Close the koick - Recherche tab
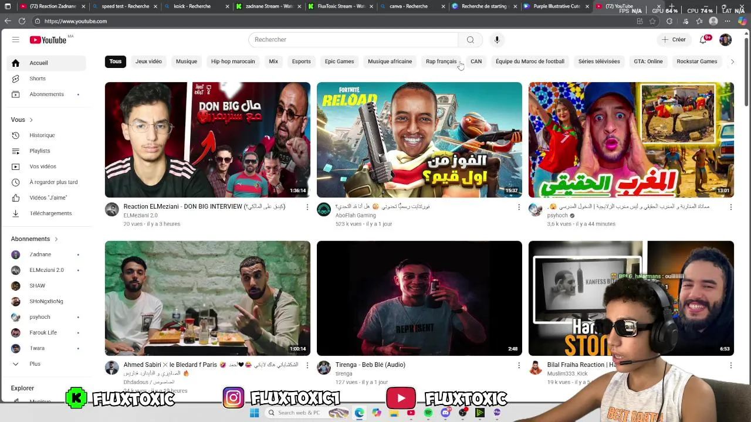Screen dimensions: 751x422 tap(227, 6)
